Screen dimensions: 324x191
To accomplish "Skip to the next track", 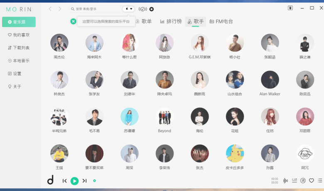I will (84, 181).
